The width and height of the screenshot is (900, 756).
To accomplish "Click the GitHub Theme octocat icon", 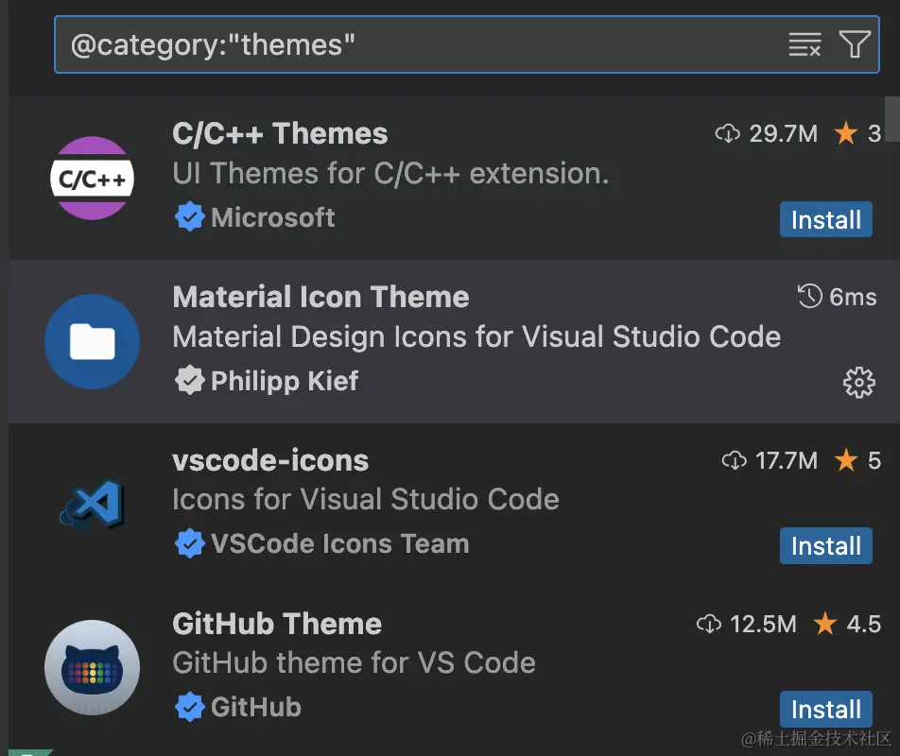I will point(92,667).
